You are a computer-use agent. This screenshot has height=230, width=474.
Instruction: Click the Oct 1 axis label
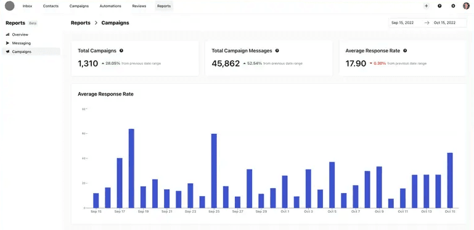285,212
